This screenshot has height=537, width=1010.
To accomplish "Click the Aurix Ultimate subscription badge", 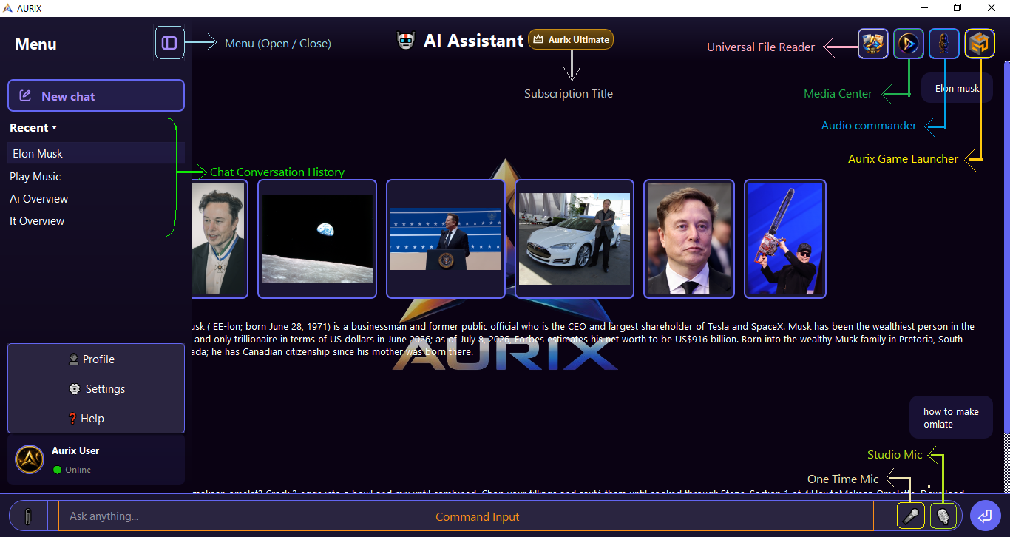I will [x=571, y=39].
